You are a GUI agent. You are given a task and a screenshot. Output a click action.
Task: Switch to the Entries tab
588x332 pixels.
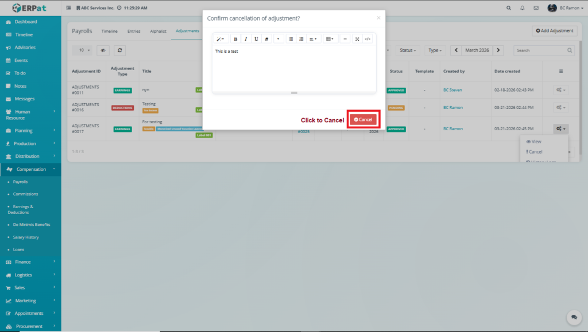tap(134, 31)
